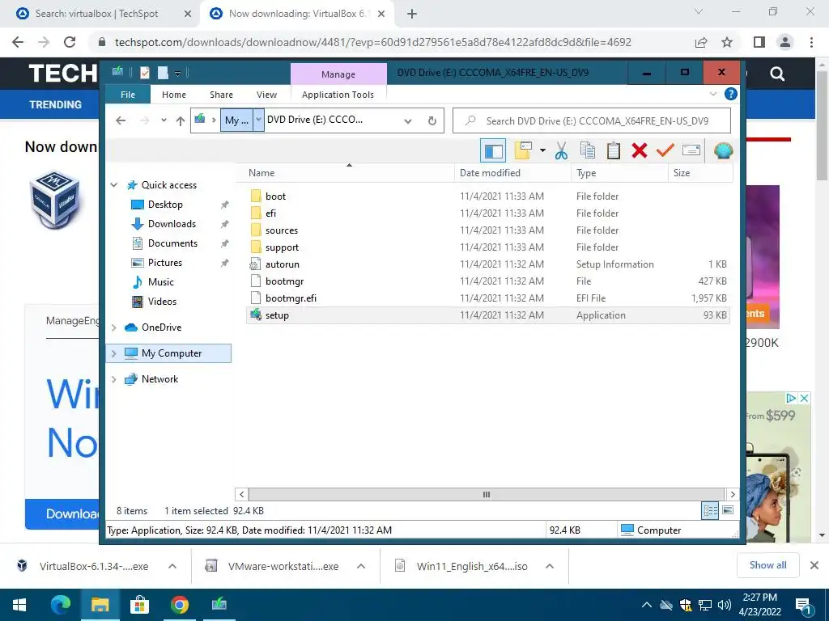Click Show all downloads in Chrome
The width and height of the screenshot is (829, 621).
[767, 565]
